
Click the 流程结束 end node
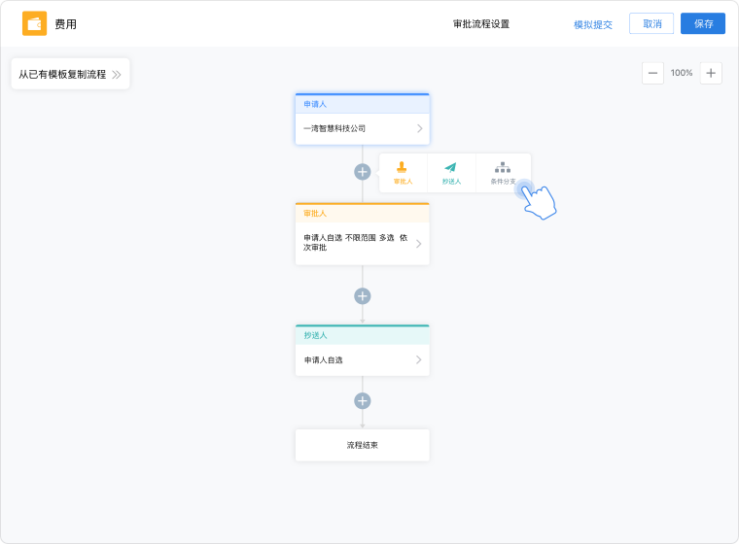363,445
